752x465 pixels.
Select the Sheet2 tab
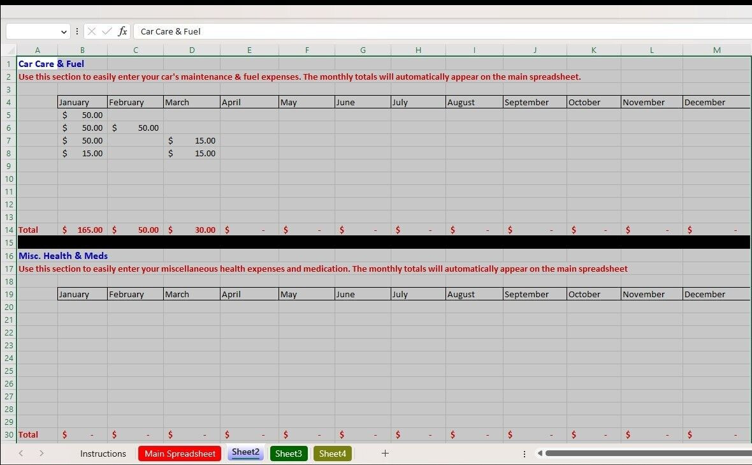tap(245, 452)
